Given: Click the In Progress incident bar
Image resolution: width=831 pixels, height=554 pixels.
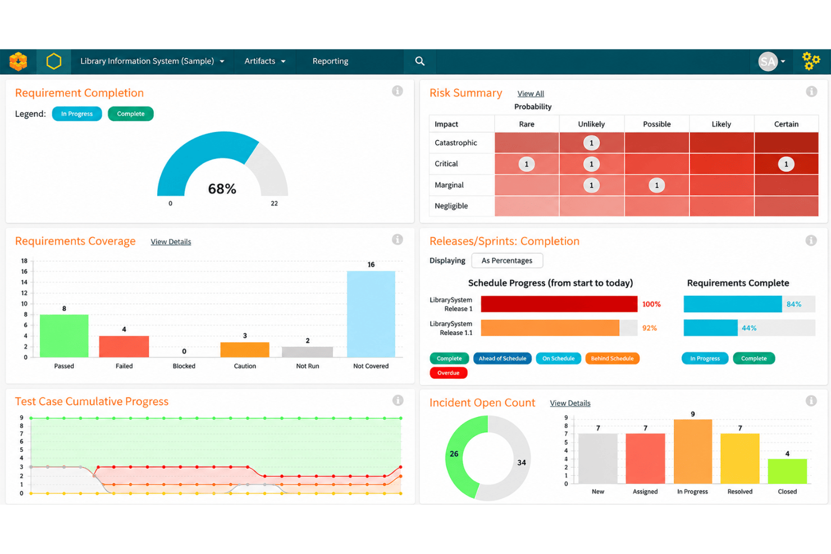Looking at the screenshot, I should tap(692, 451).
